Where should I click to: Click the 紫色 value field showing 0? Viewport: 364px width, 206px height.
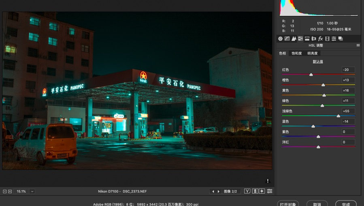tap(348, 132)
